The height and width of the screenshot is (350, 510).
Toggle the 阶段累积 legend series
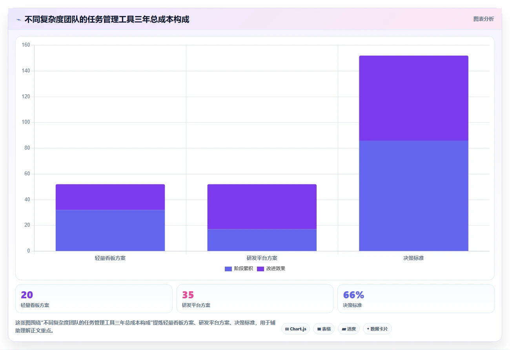coord(239,269)
